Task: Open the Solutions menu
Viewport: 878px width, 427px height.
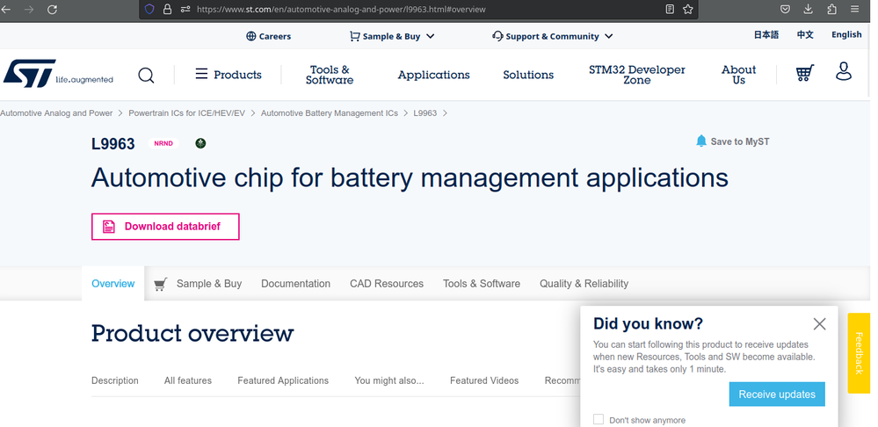Action: point(528,75)
